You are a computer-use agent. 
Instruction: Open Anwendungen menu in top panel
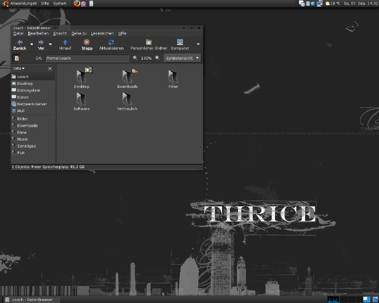24,4
